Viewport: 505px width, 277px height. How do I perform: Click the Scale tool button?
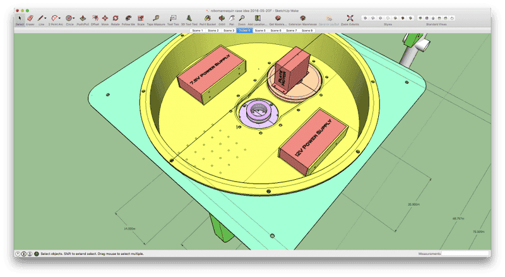[140, 19]
